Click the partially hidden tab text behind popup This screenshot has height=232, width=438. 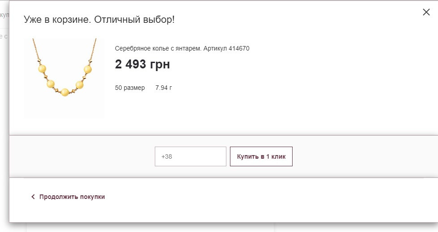[x=4, y=15]
